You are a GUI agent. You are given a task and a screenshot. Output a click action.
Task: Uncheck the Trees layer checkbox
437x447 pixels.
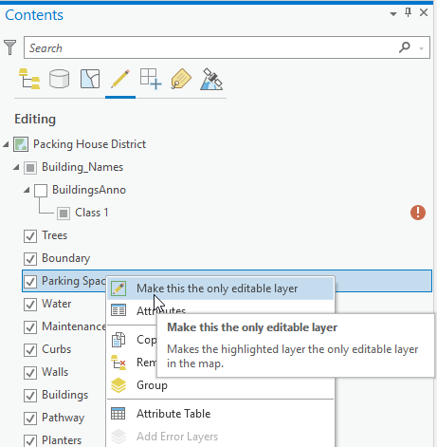(30, 236)
